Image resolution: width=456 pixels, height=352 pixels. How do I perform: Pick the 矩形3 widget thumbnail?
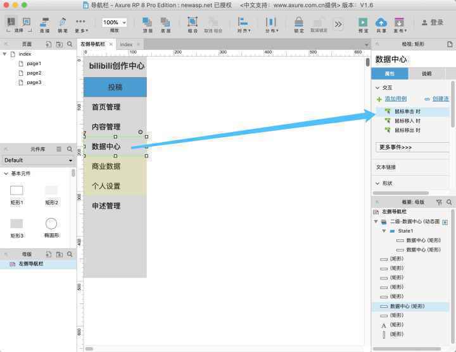(16, 224)
